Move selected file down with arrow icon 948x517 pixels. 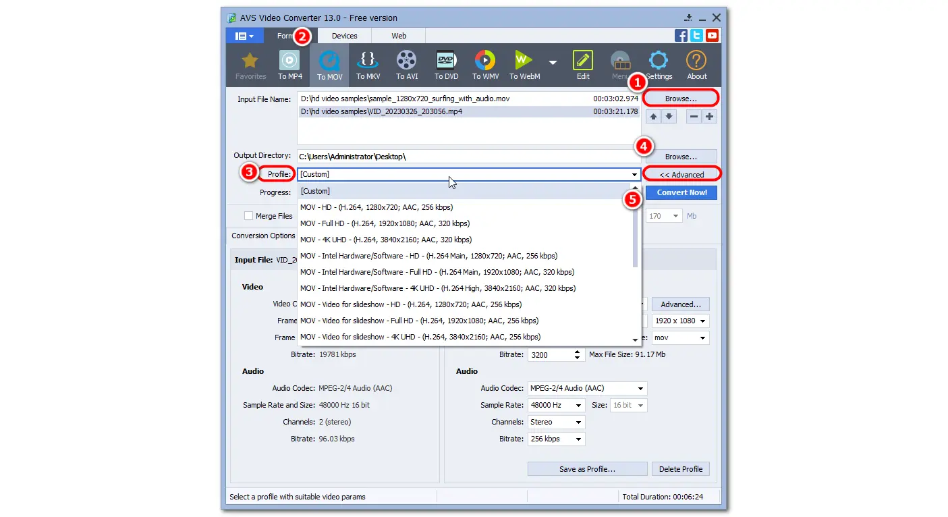669,116
